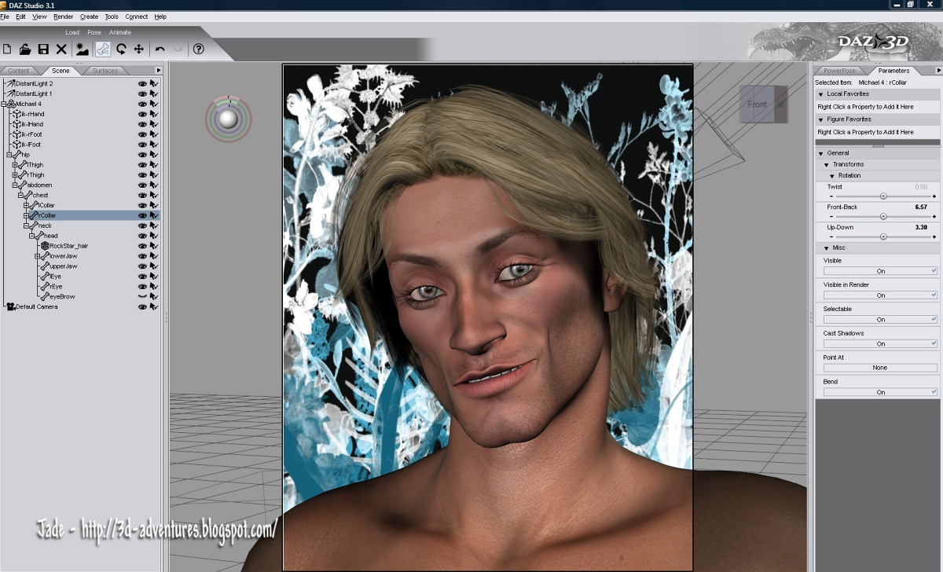Click the lEye bone icon
943x572 pixels.
pos(45,277)
